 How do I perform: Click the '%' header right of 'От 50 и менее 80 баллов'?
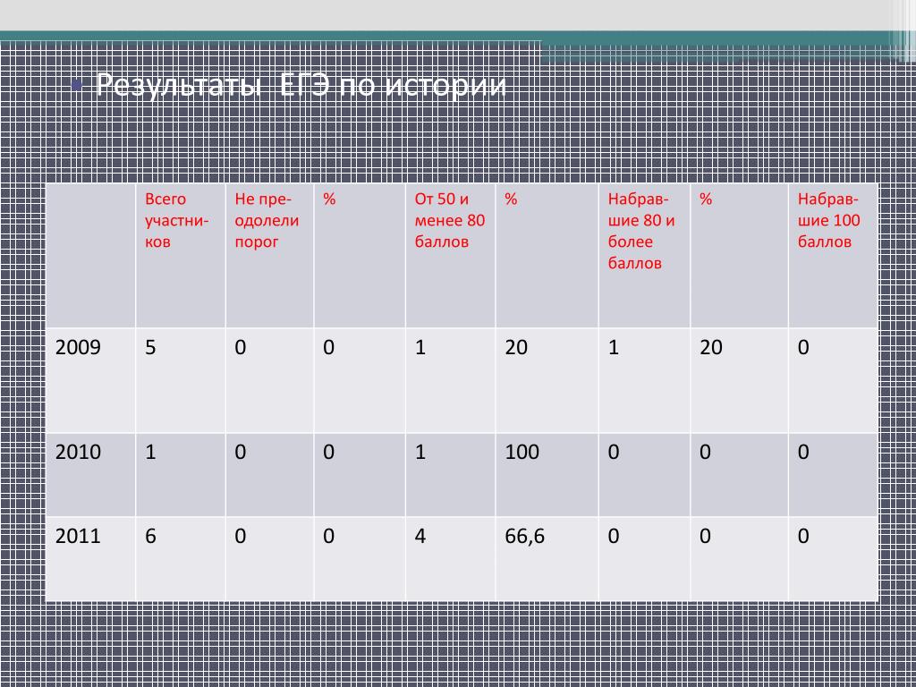[x=547, y=255]
